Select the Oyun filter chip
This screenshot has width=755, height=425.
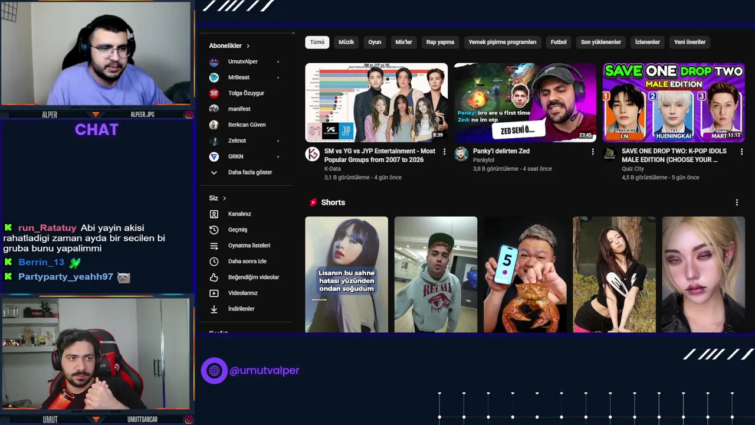[x=375, y=42]
